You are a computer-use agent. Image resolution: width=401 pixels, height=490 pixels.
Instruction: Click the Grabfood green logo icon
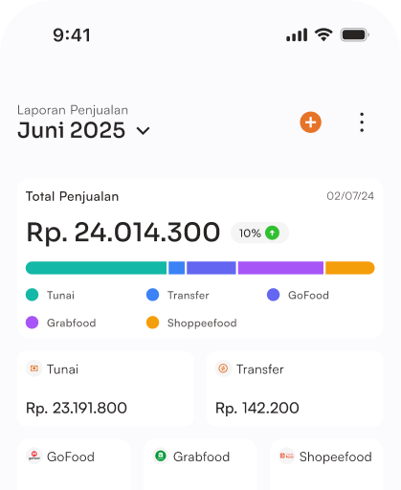click(161, 456)
